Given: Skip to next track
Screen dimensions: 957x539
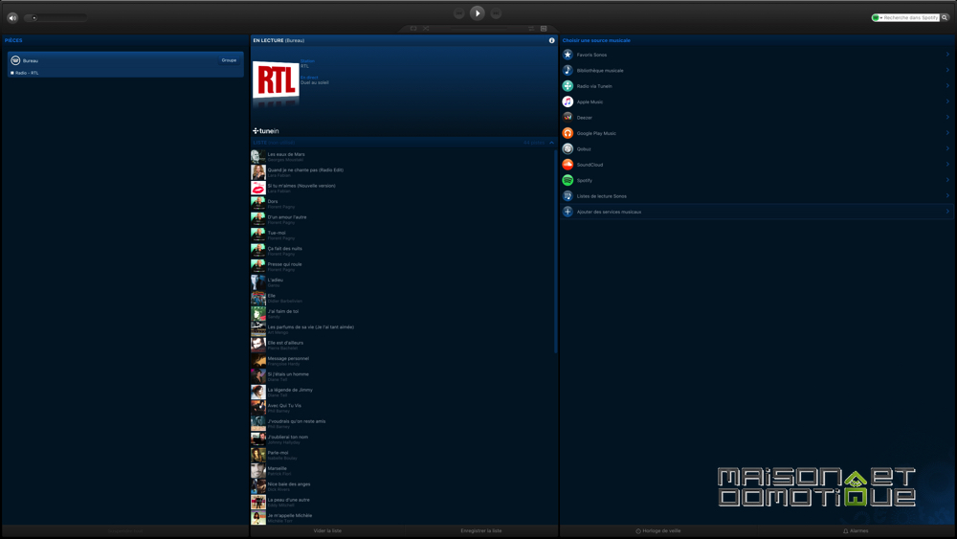Looking at the screenshot, I should click(x=496, y=12).
